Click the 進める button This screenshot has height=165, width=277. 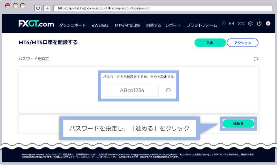[238, 124]
